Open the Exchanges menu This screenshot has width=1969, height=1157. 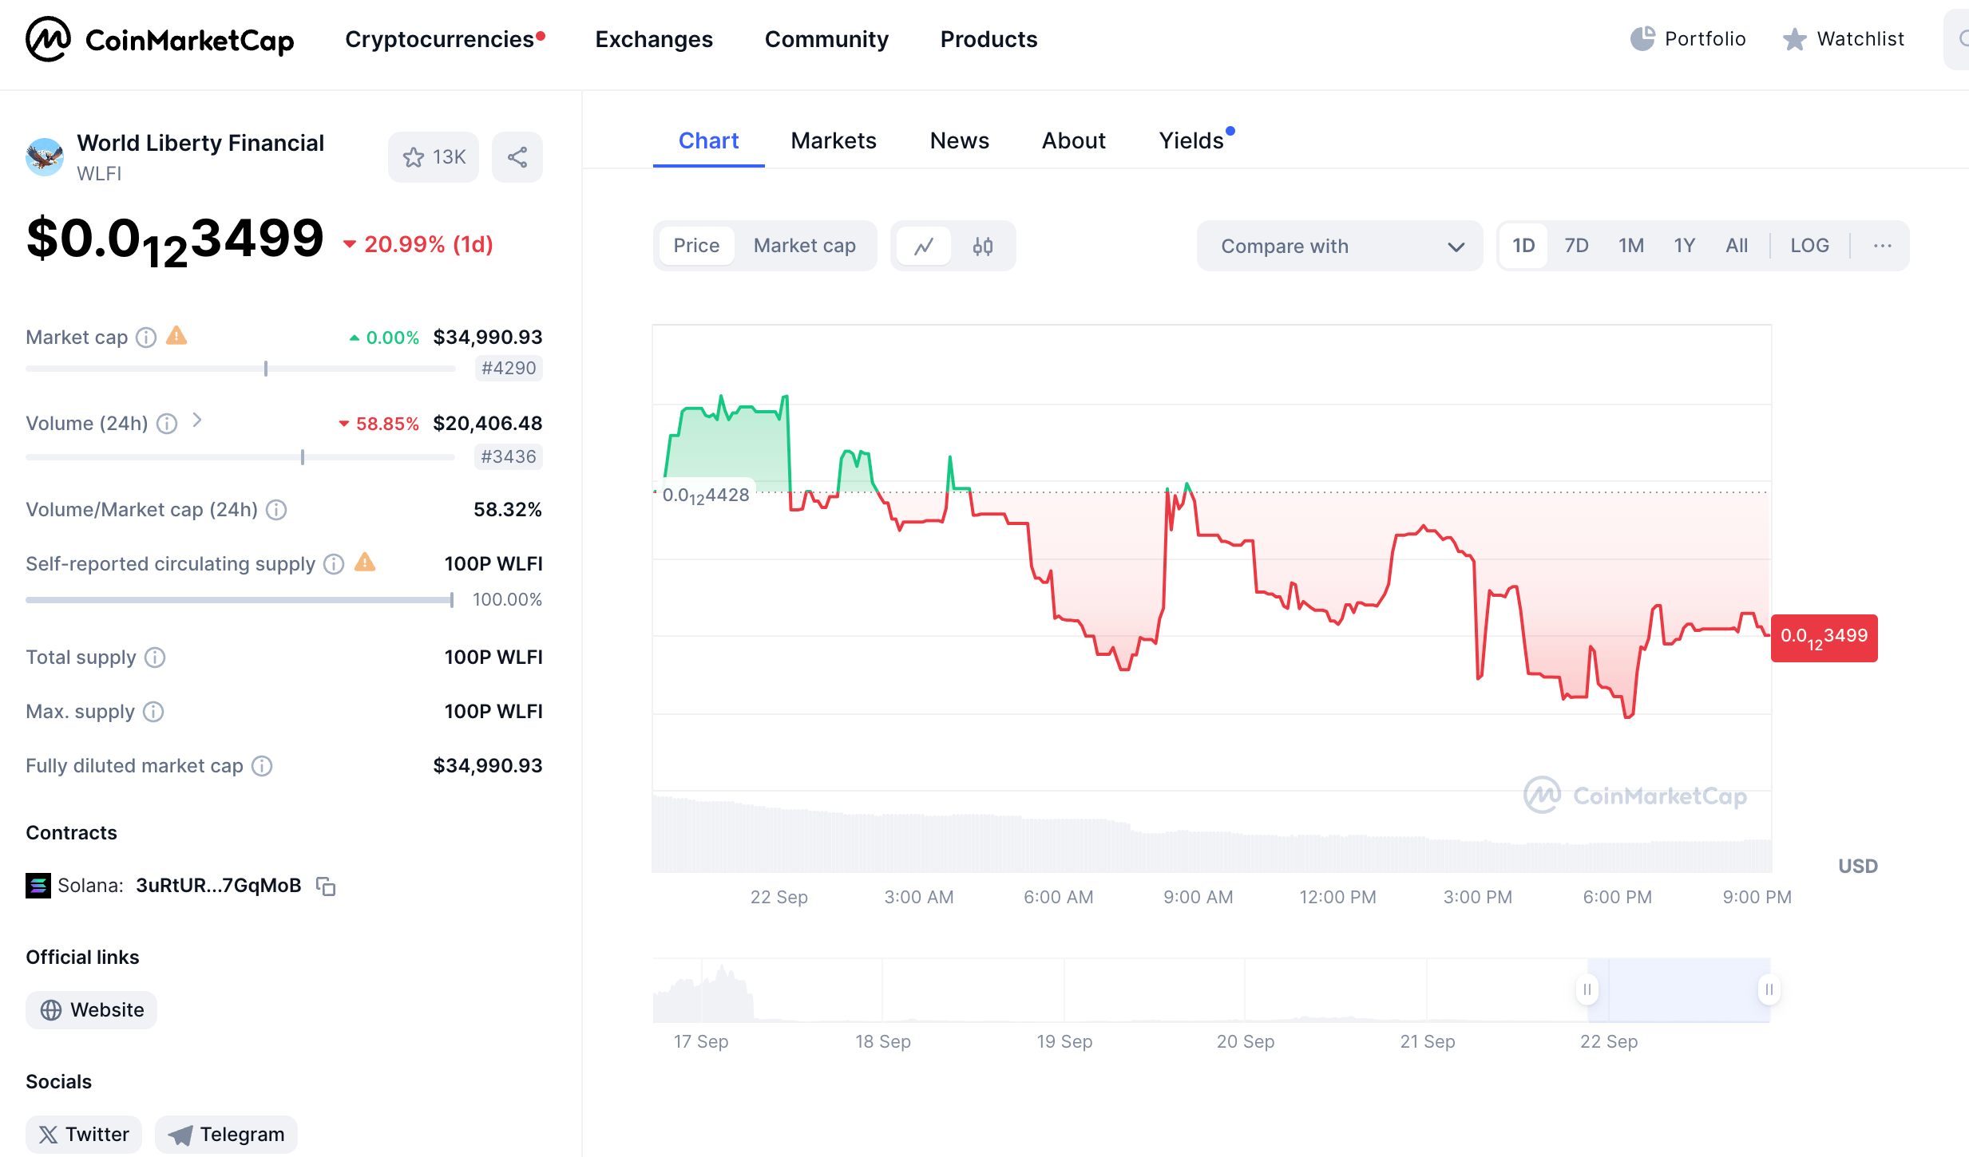point(654,39)
